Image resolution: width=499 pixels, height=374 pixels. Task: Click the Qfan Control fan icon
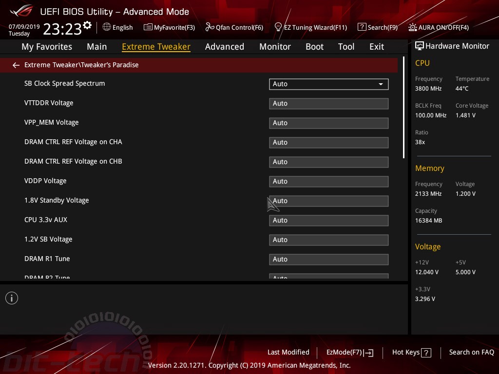tap(210, 27)
